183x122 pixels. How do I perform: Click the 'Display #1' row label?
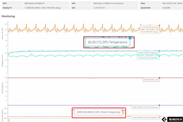click(7, 8)
